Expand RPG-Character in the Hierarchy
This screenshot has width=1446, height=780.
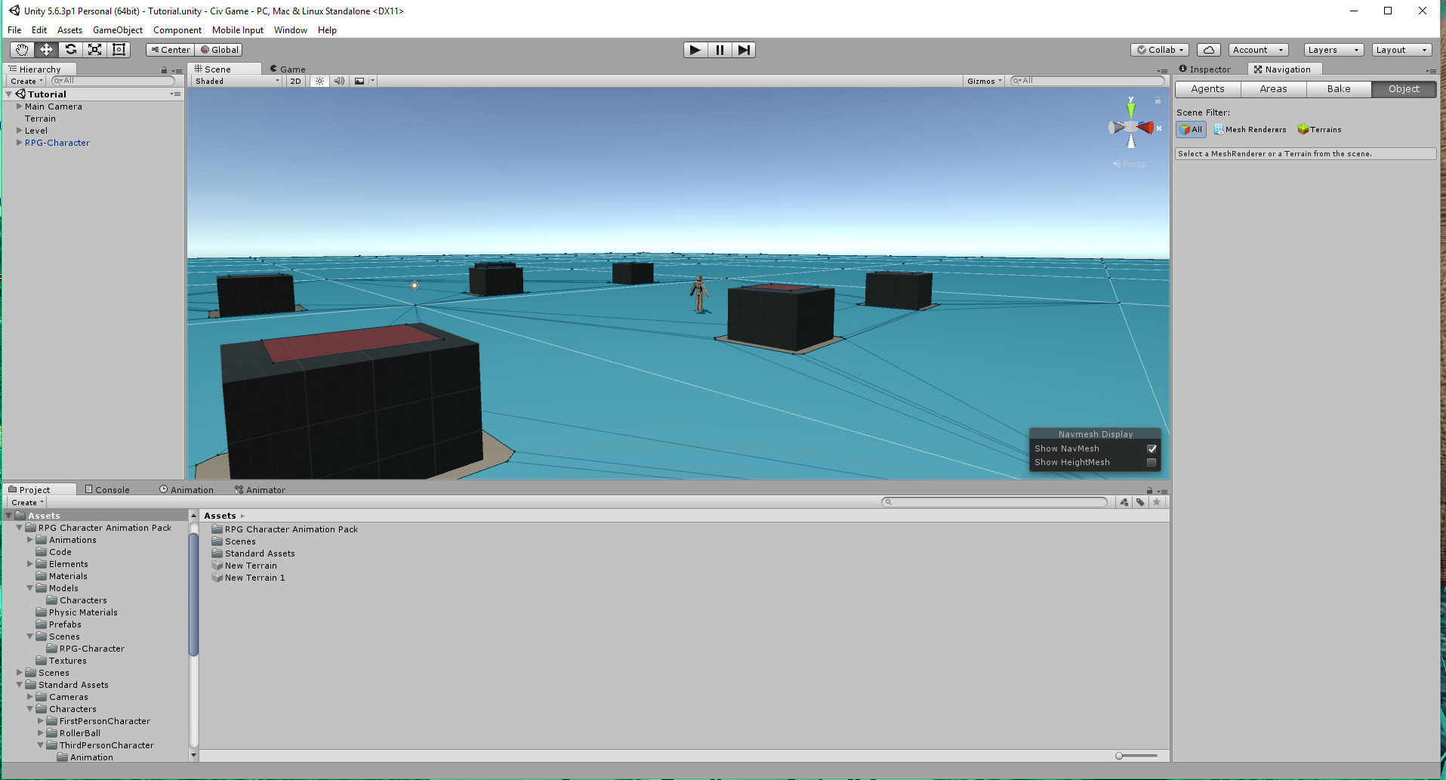(19, 143)
